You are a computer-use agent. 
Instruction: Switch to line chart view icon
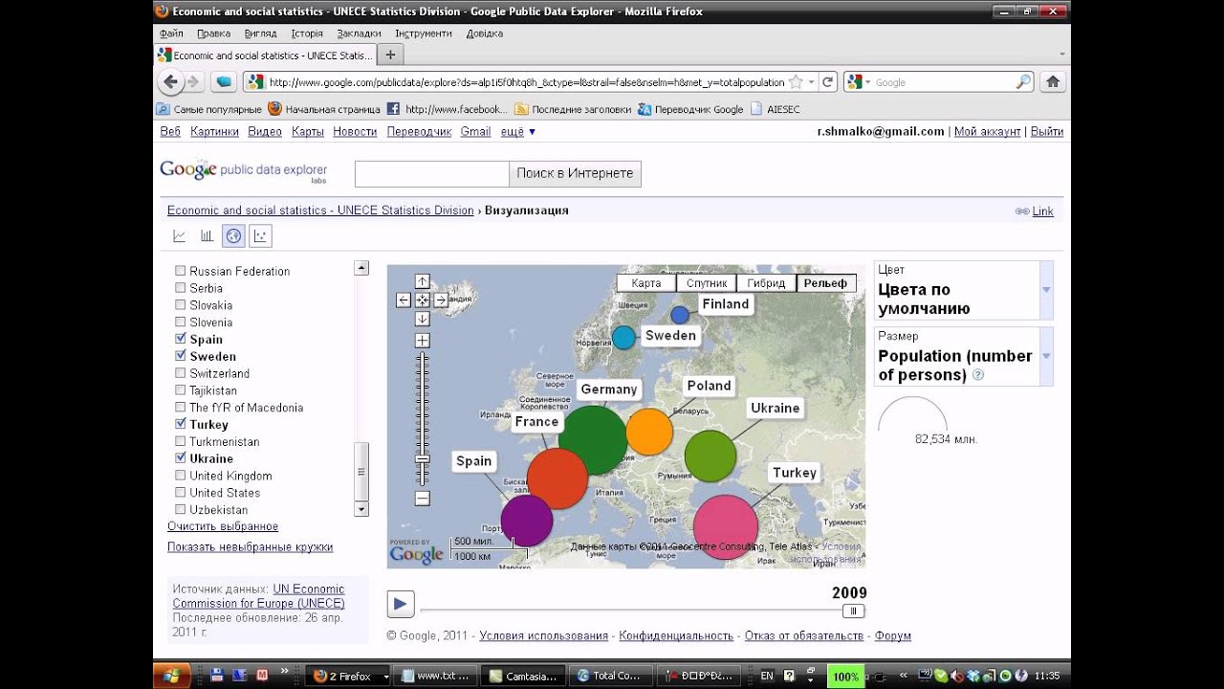[x=179, y=235]
